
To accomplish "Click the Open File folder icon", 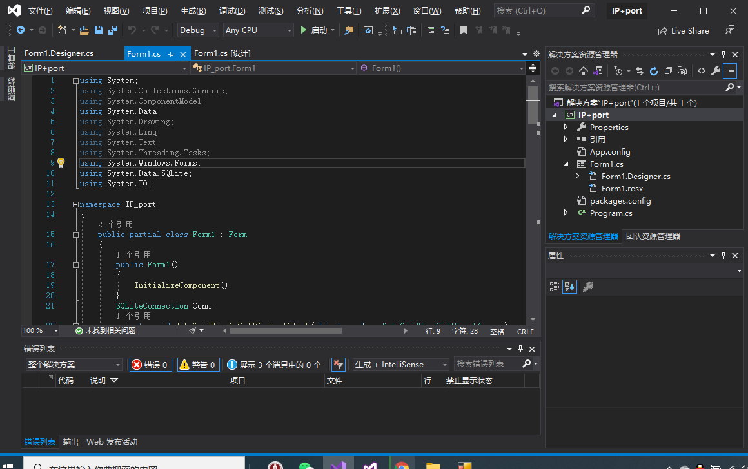I will click(84, 30).
